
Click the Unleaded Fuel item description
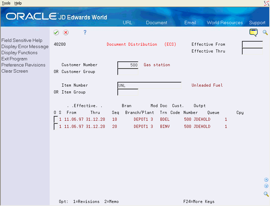point(207,85)
